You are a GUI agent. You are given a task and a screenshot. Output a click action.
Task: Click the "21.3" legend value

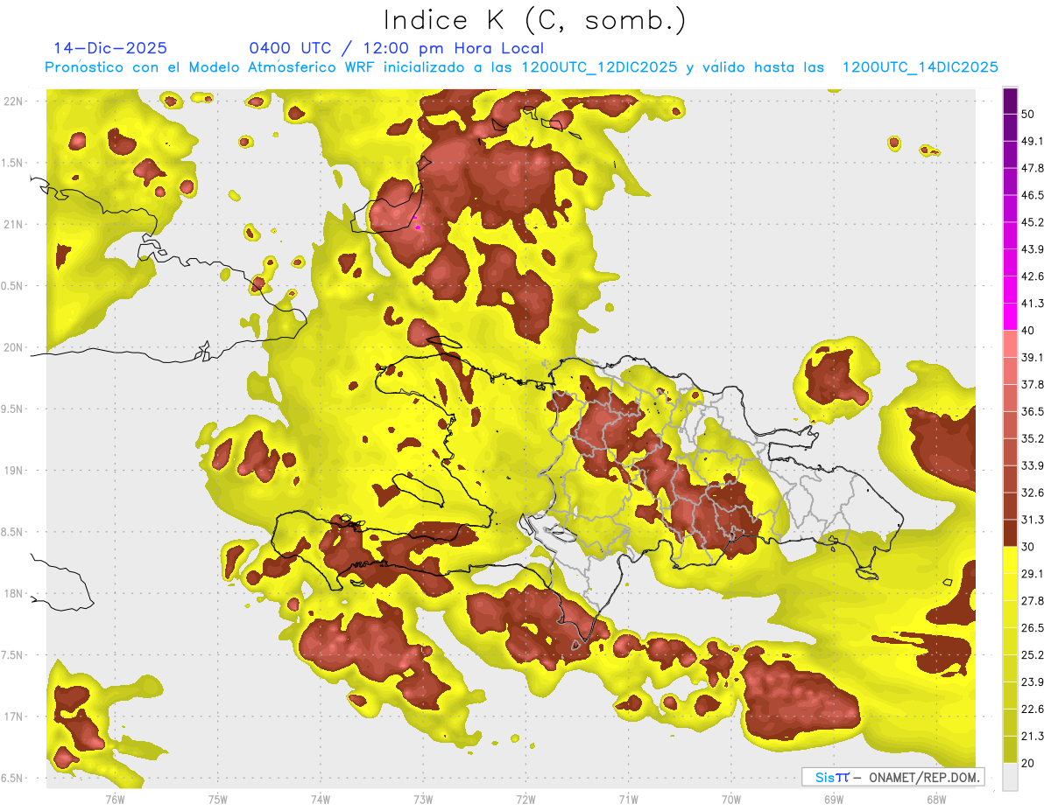[x=1033, y=736]
